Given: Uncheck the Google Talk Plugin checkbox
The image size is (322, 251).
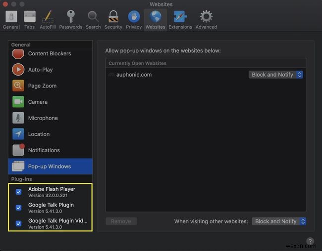Looking at the screenshot, I should coord(18,208).
